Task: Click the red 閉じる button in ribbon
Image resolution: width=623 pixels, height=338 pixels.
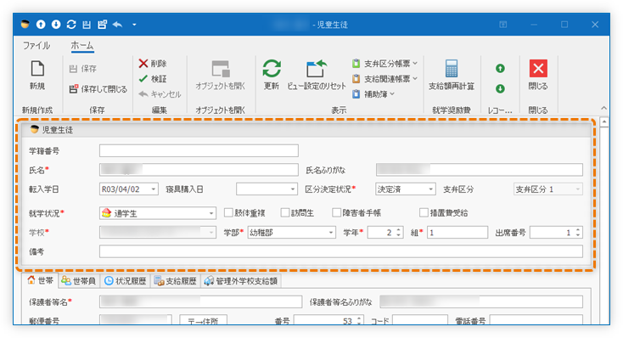Action: (x=538, y=75)
